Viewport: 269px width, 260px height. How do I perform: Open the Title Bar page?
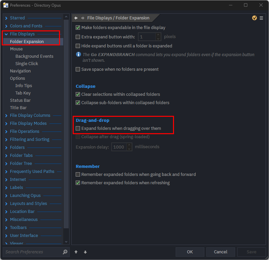[x=18, y=108]
